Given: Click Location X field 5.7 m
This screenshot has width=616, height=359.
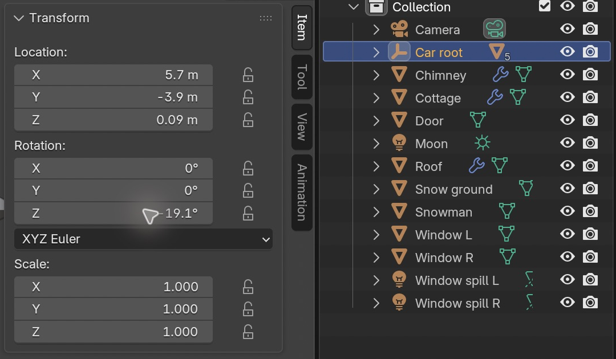Looking at the screenshot, I should pyautogui.click(x=114, y=75).
